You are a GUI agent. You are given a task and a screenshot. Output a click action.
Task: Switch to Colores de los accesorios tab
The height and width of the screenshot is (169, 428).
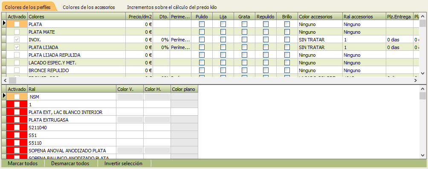click(x=89, y=7)
